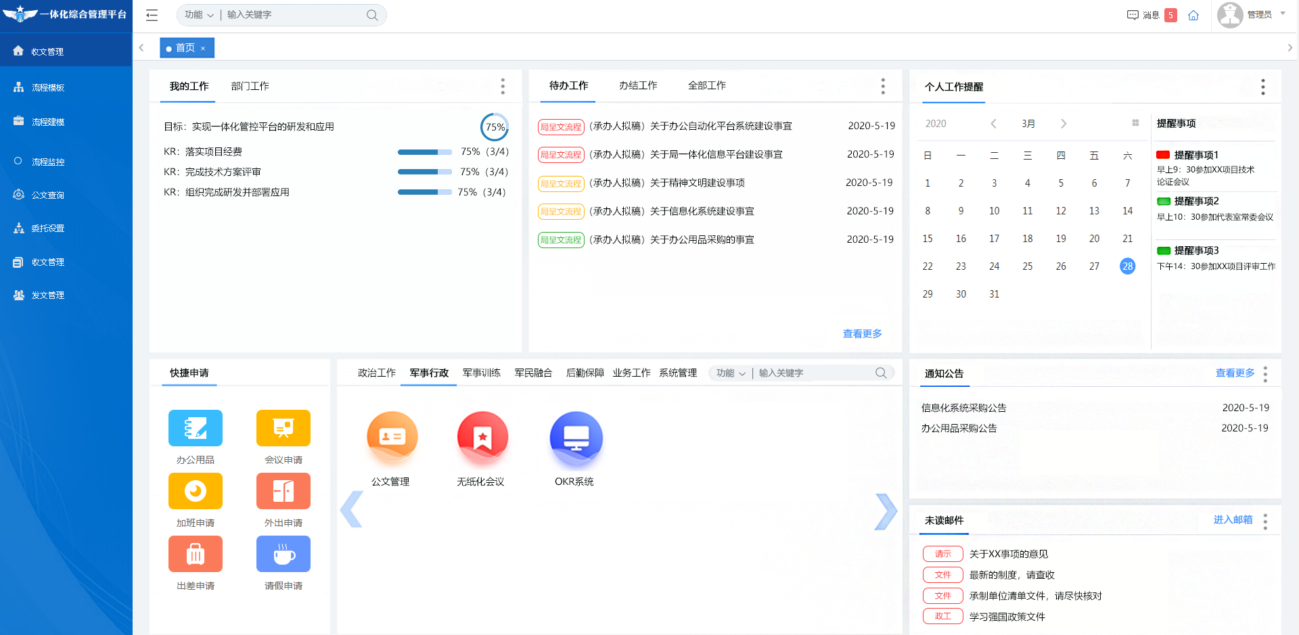Image resolution: width=1299 pixels, height=635 pixels.
Task: Go to previous month in the calendar
Action: click(993, 123)
